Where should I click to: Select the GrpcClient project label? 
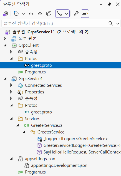(29, 45)
